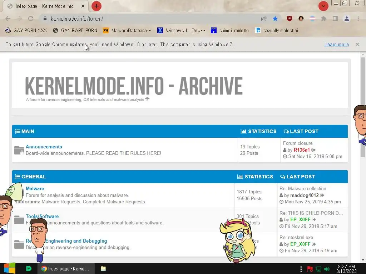Screen dimensions: 366x274
Task: Share this page using the share icon
Action: [264, 19]
